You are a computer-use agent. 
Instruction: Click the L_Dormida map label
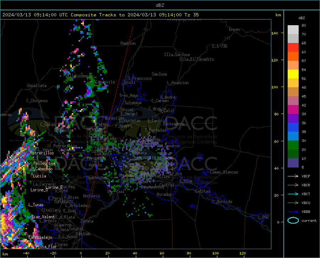coord(222,202)
